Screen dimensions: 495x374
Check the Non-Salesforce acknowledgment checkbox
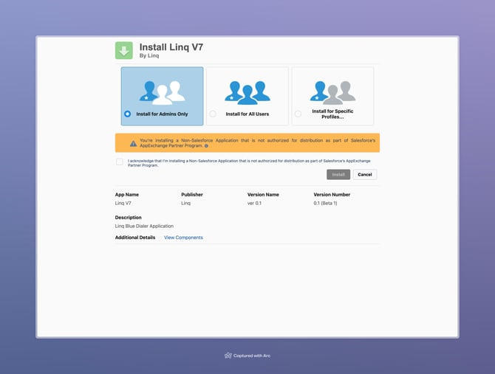[119, 161]
